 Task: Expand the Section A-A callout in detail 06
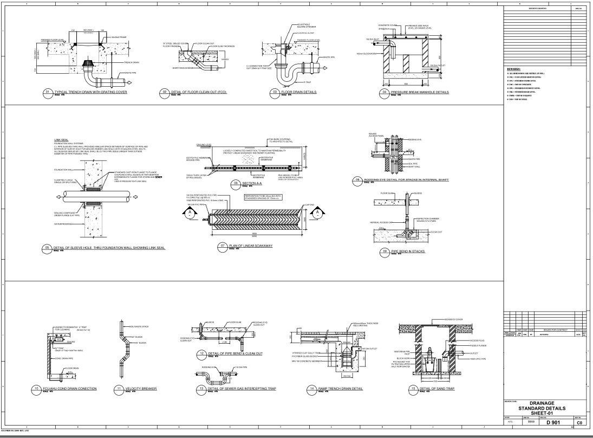pyautogui.click(x=252, y=183)
